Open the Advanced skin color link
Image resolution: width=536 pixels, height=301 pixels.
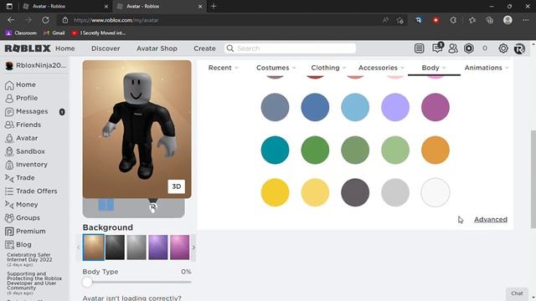point(491,219)
